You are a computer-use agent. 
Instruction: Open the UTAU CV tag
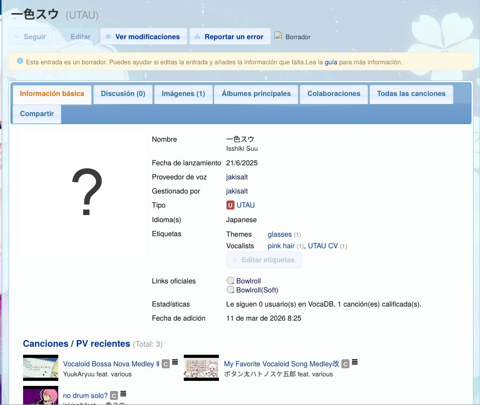(323, 246)
